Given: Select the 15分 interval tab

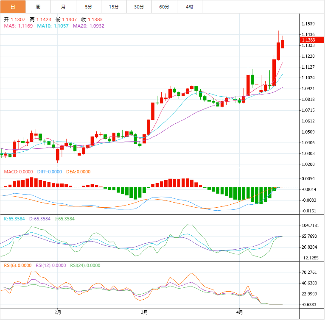Looking at the screenshot, I should click(114, 7).
